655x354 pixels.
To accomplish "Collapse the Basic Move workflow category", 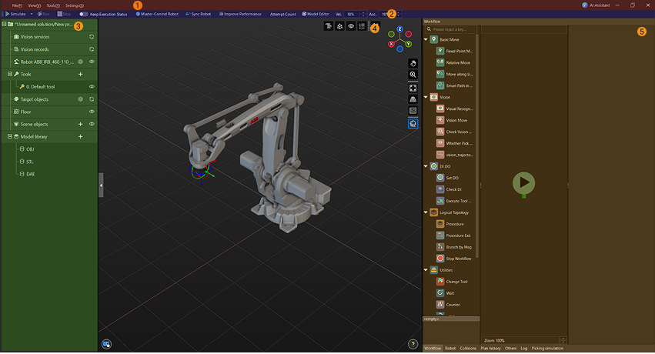I will 426,39.
